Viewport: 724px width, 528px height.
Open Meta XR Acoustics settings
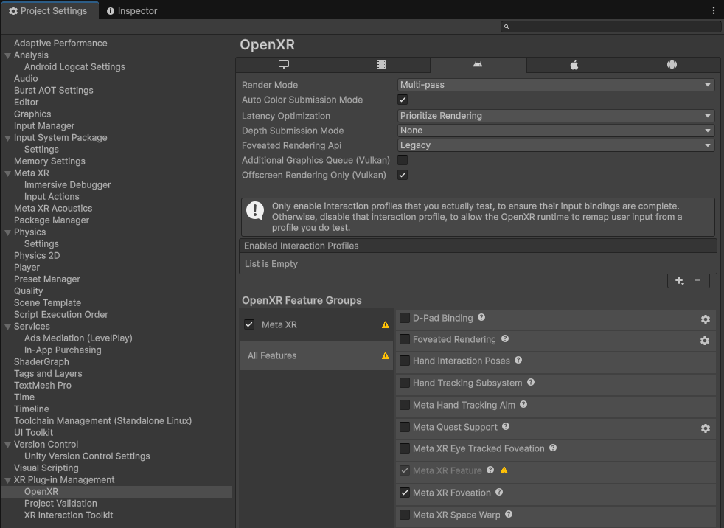click(x=53, y=209)
